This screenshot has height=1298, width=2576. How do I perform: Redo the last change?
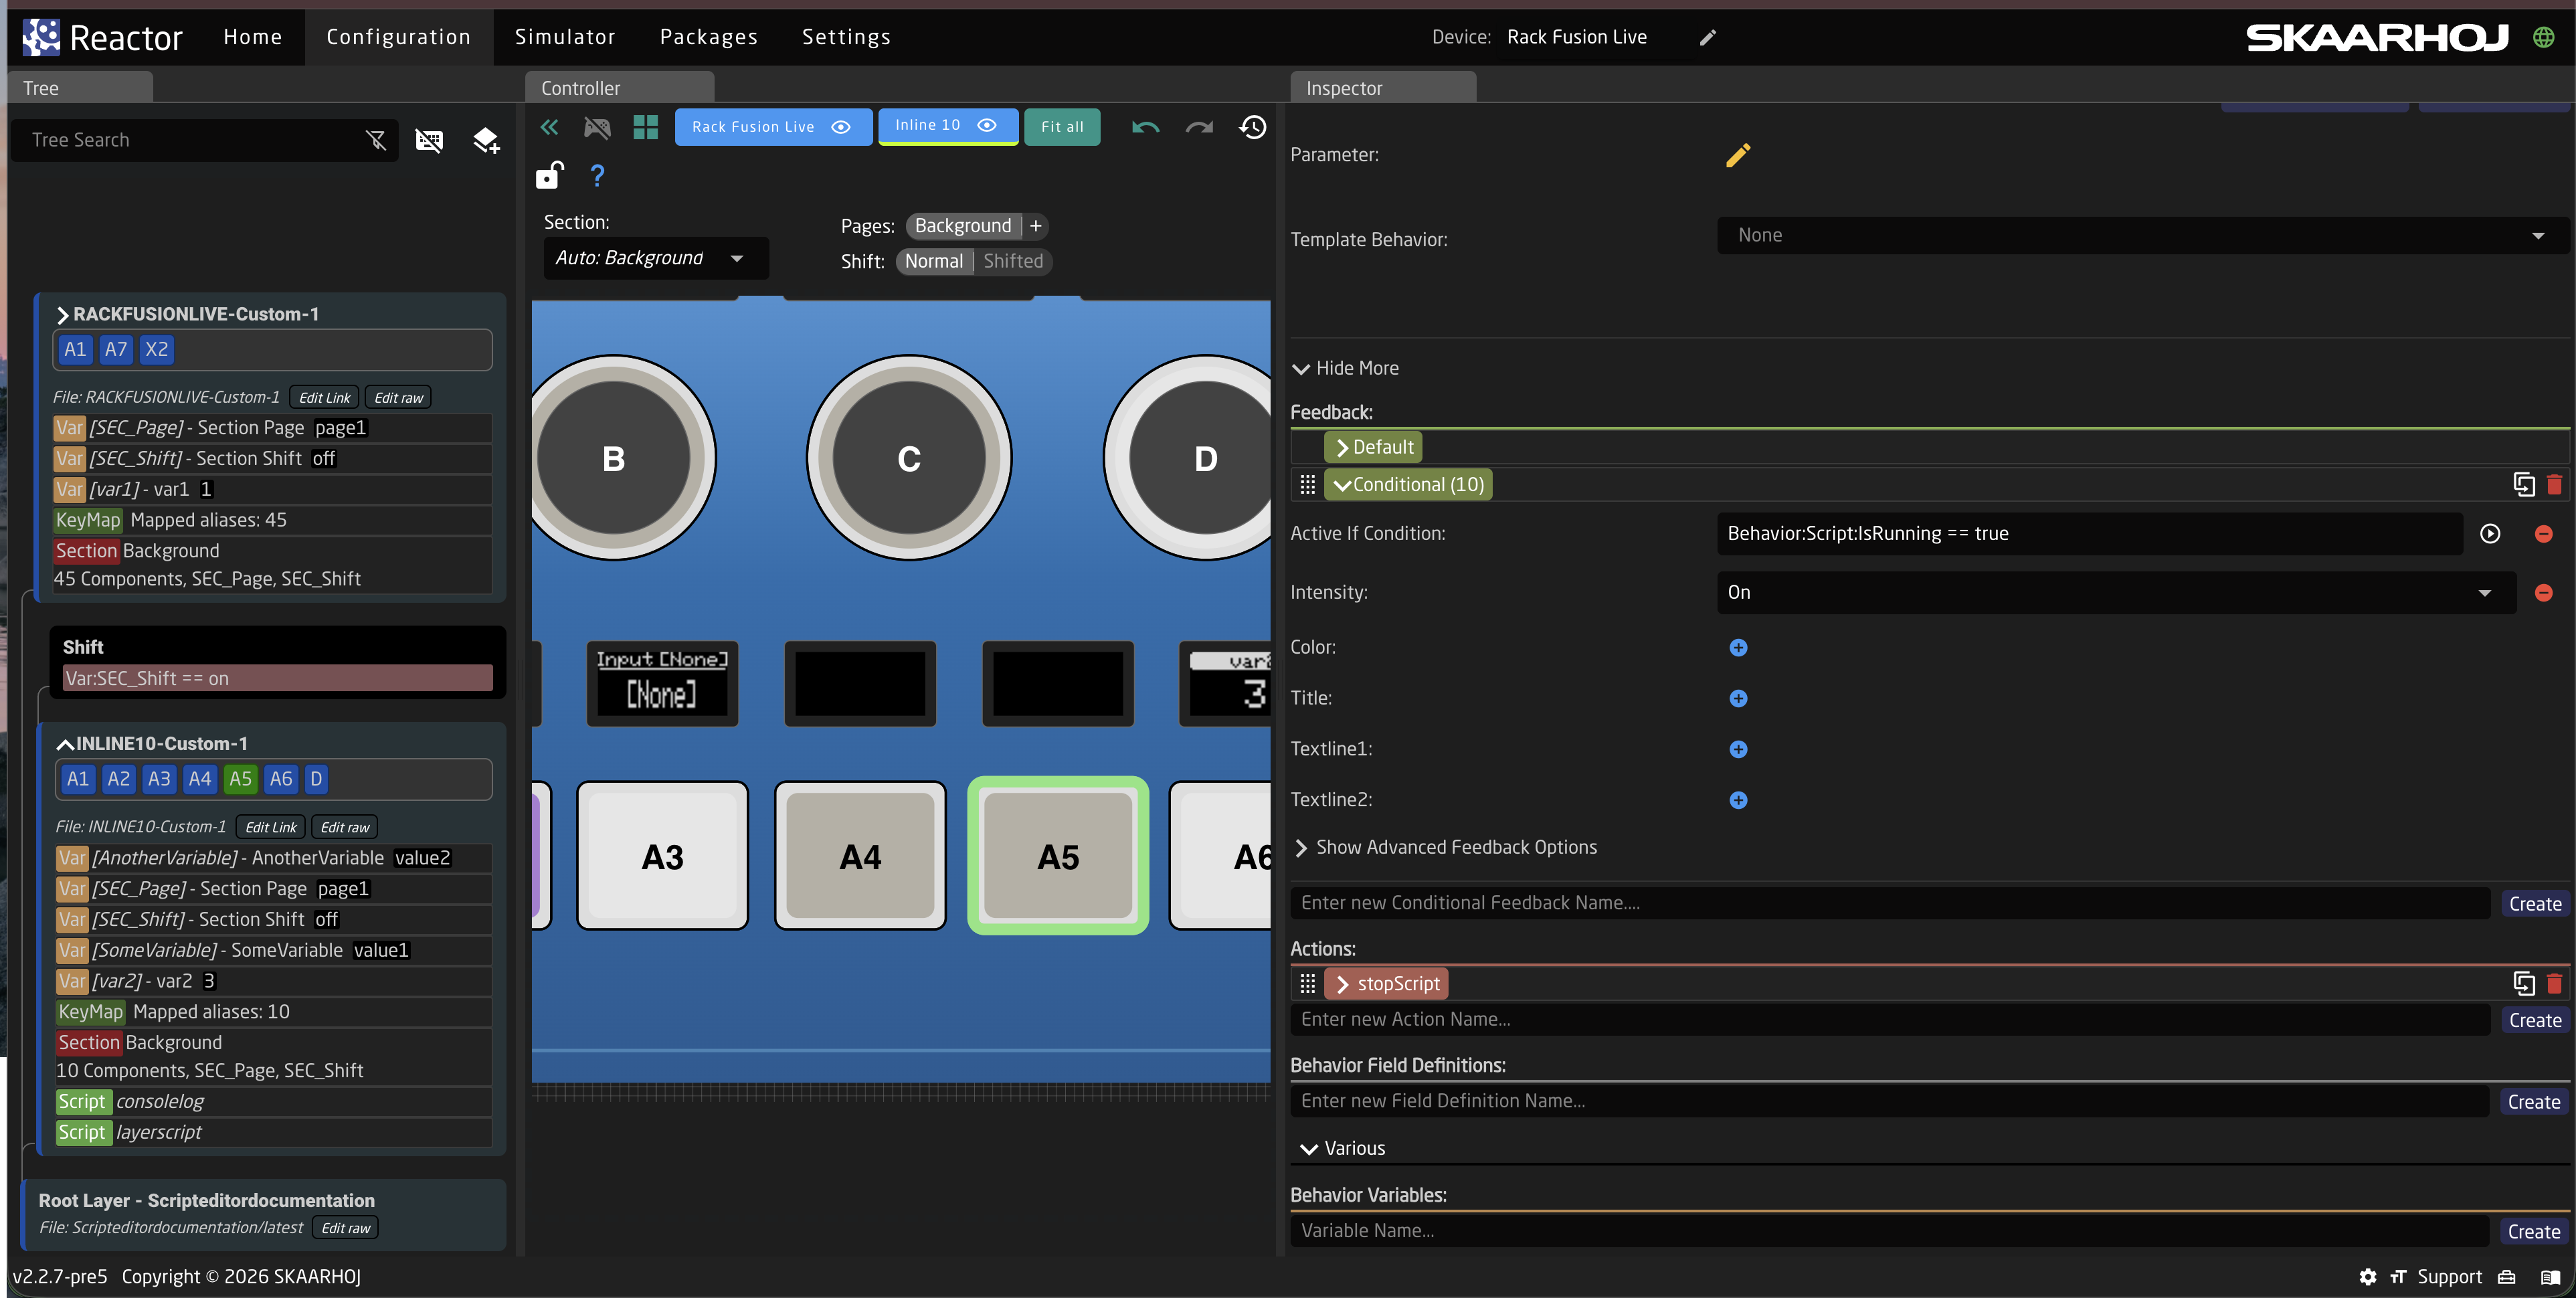tap(1199, 127)
